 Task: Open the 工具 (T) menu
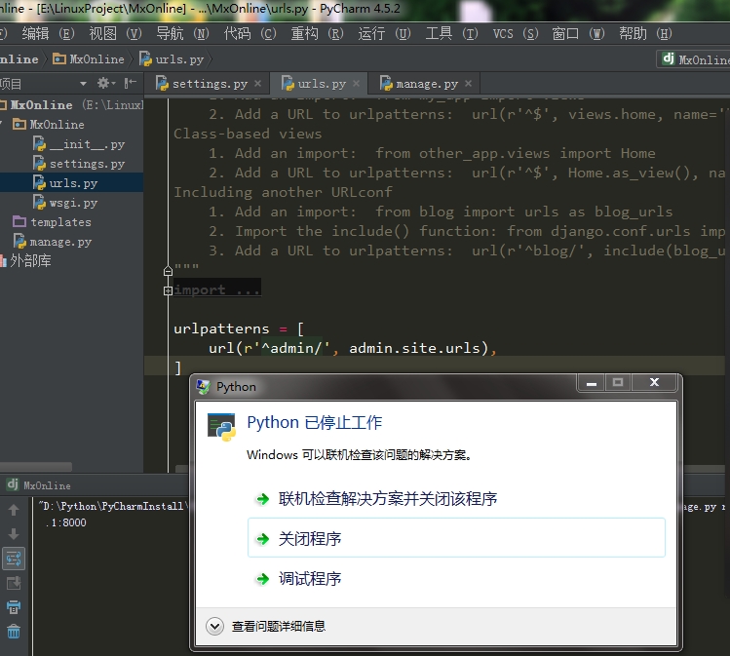[x=451, y=33]
